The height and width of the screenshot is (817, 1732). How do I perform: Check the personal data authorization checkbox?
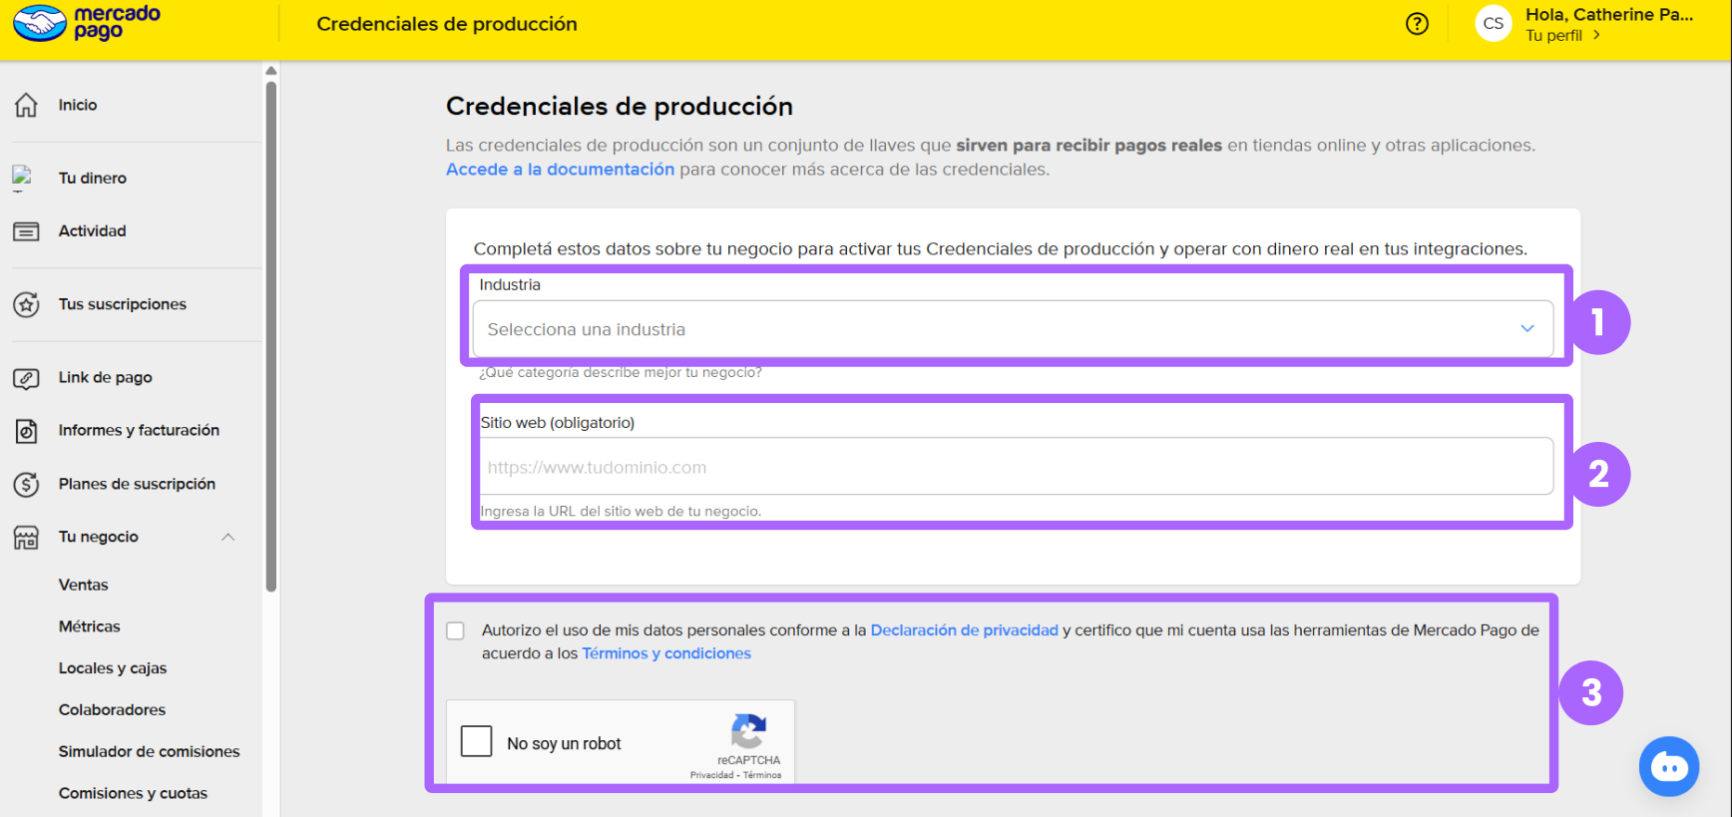coord(455,630)
